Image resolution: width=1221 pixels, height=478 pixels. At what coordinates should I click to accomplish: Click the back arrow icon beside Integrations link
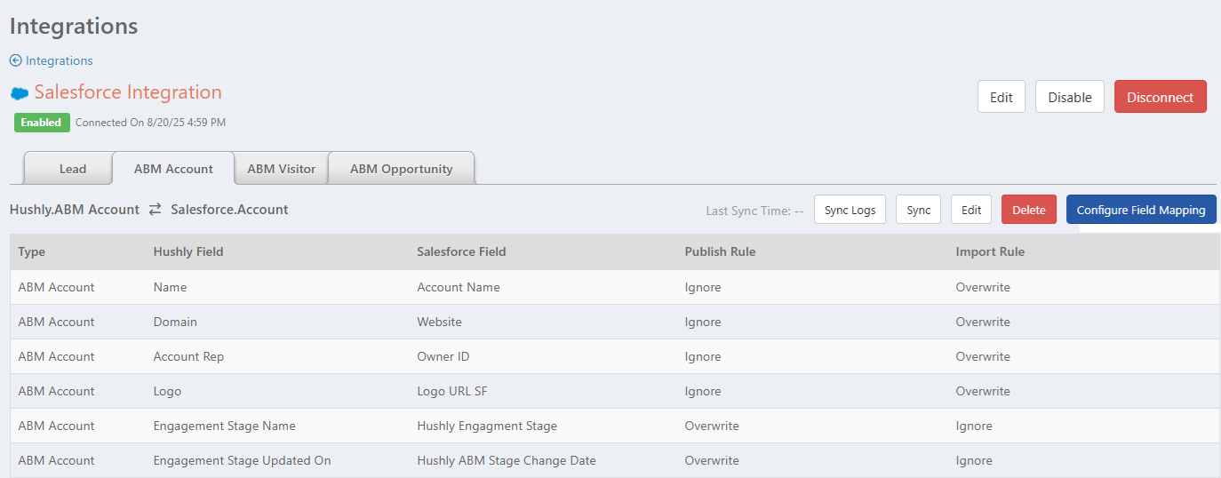point(15,60)
